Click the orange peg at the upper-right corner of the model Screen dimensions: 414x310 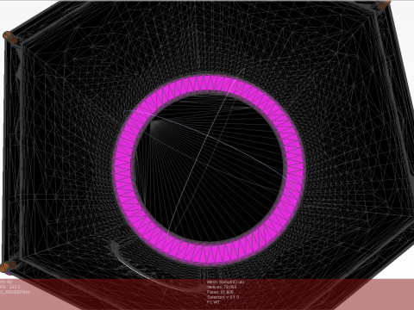(384, 5)
